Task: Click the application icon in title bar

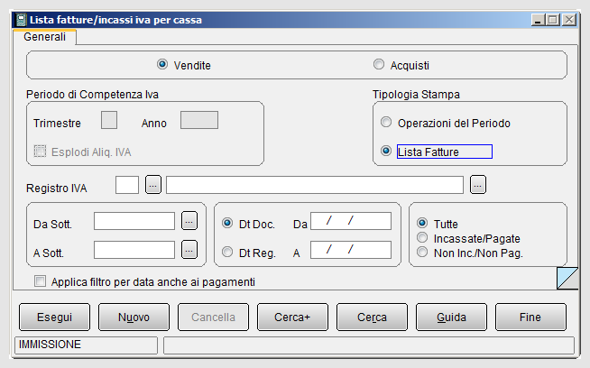Action: pos(21,20)
